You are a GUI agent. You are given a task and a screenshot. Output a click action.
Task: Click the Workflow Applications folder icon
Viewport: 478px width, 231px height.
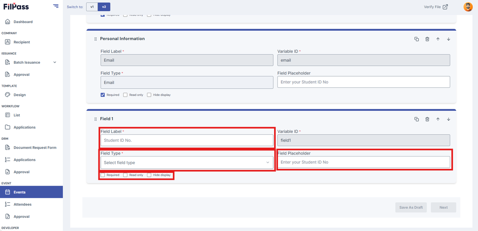click(8, 127)
